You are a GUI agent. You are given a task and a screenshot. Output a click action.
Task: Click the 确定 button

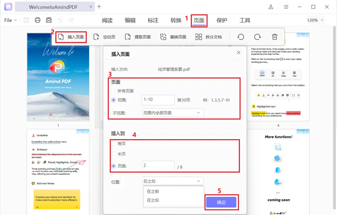click(x=221, y=202)
